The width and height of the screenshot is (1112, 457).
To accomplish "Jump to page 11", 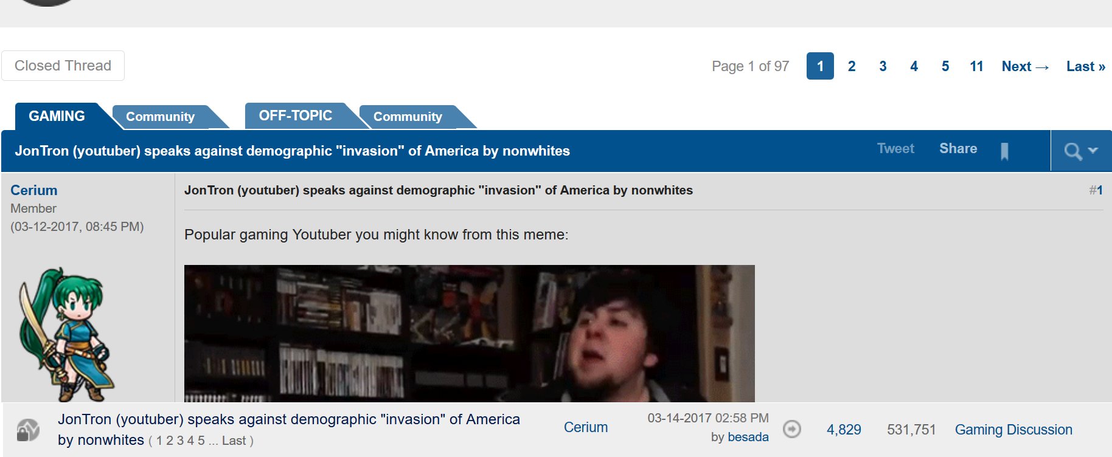I will point(976,66).
